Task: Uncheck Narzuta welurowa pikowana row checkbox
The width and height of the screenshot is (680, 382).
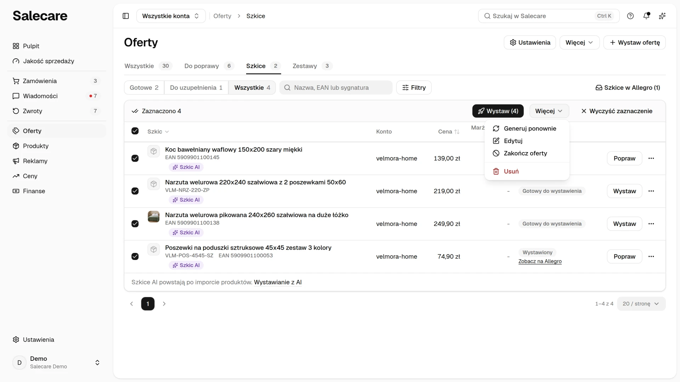Action: tap(135, 224)
